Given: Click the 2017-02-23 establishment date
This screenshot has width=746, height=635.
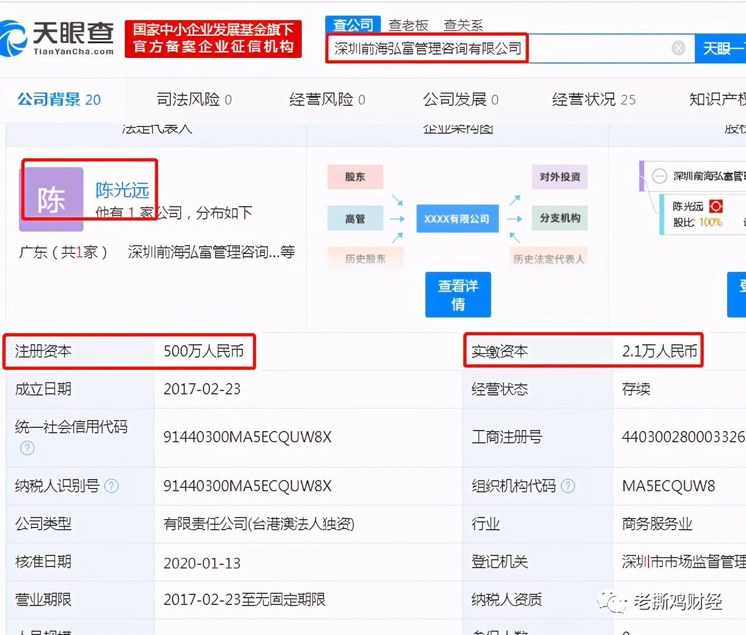Looking at the screenshot, I should [x=202, y=389].
